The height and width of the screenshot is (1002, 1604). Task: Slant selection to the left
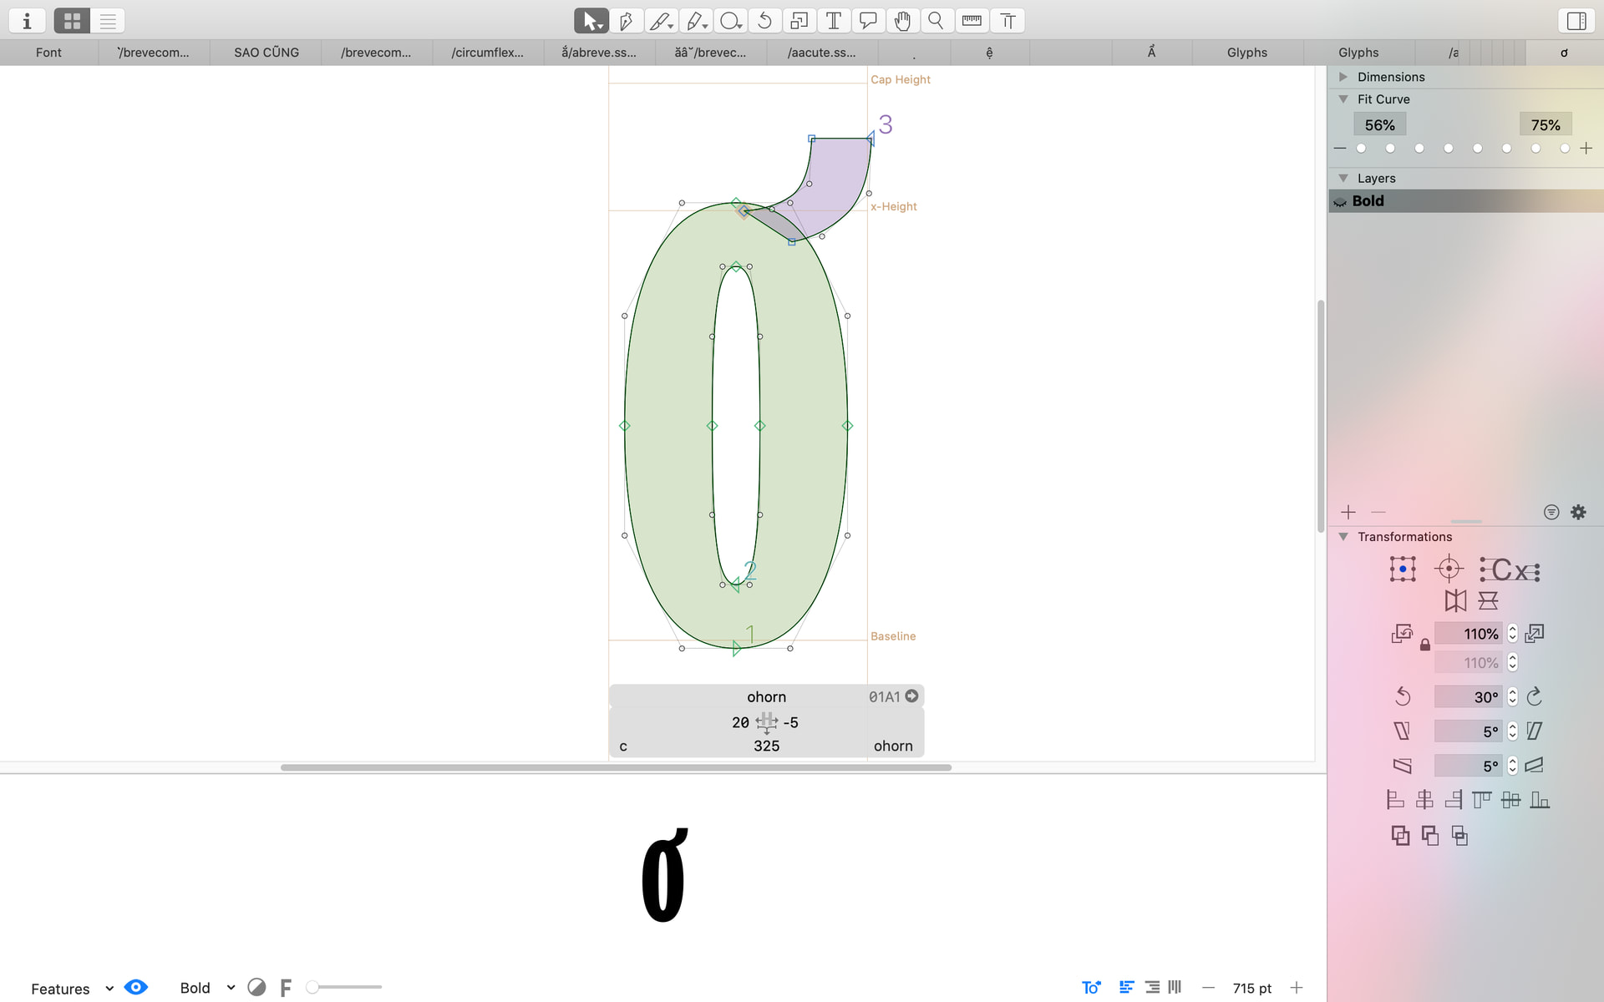(x=1403, y=731)
